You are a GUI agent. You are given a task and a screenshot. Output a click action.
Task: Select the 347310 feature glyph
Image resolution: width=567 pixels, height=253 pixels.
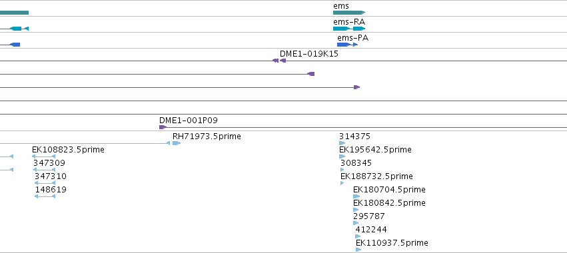pos(45,183)
